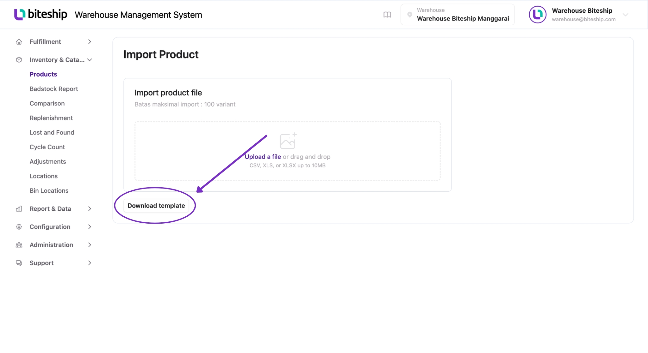This screenshot has width=648, height=353.
Task: Open Badstock Report page
Action: [54, 89]
